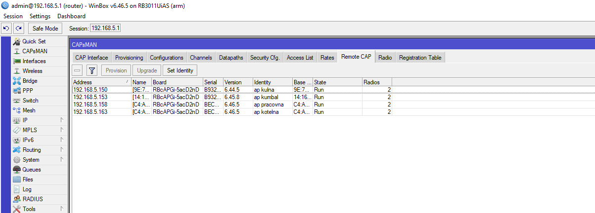Switch to the Datapaths tab

click(x=231, y=58)
